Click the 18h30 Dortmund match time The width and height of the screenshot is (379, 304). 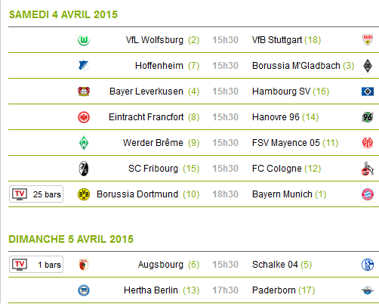(x=225, y=194)
